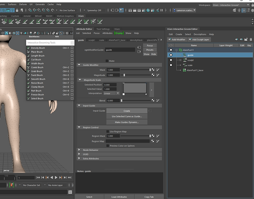The height and width of the screenshot is (199, 254).
Task: Click Selected Position value field
Action: pyautogui.click(x=110, y=85)
